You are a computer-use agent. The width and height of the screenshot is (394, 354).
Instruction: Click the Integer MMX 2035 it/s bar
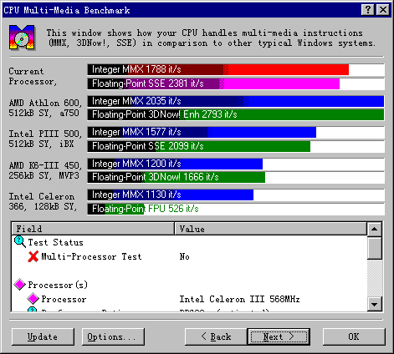click(x=236, y=101)
